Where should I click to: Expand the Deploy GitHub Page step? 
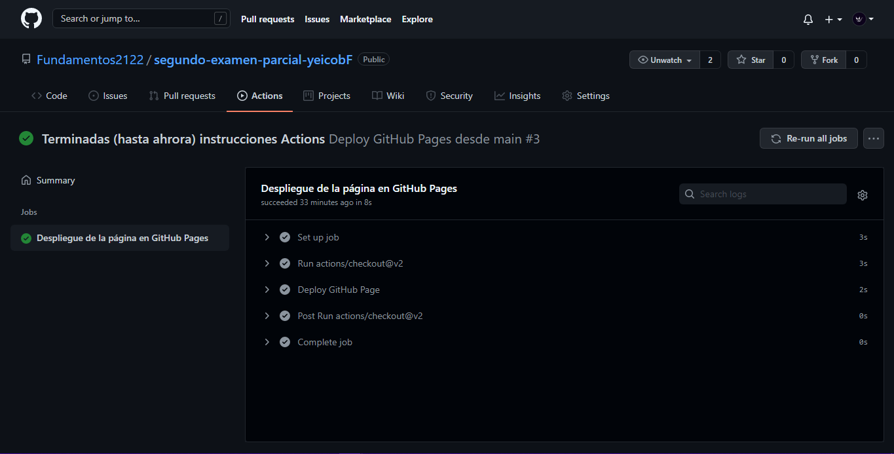coord(267,290)
